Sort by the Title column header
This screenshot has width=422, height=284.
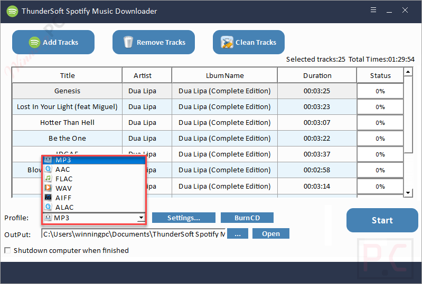click(x=67, y=75)
